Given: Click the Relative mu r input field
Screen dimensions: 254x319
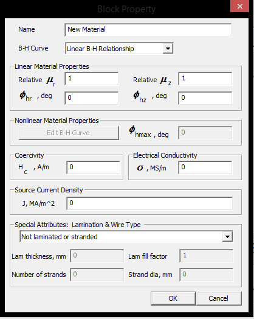Looking at the screenshot, I should [92, 79].
